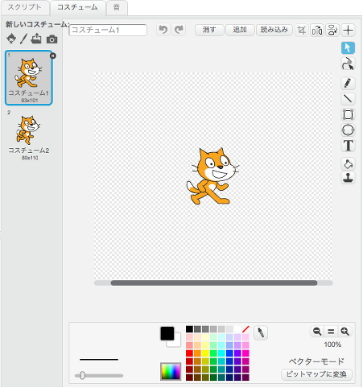Set costume center crosshair
Image resolution: width=363 pixels, height=388 pixels.
pyautogui.click(x=348, y=30)
